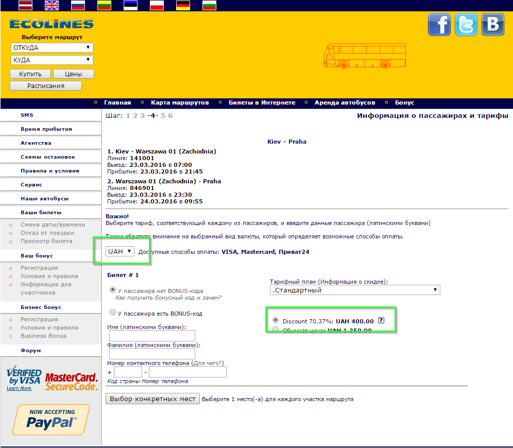Click the question mark next to discount price
Screen dimensions: 513x448
coord(381,320)
